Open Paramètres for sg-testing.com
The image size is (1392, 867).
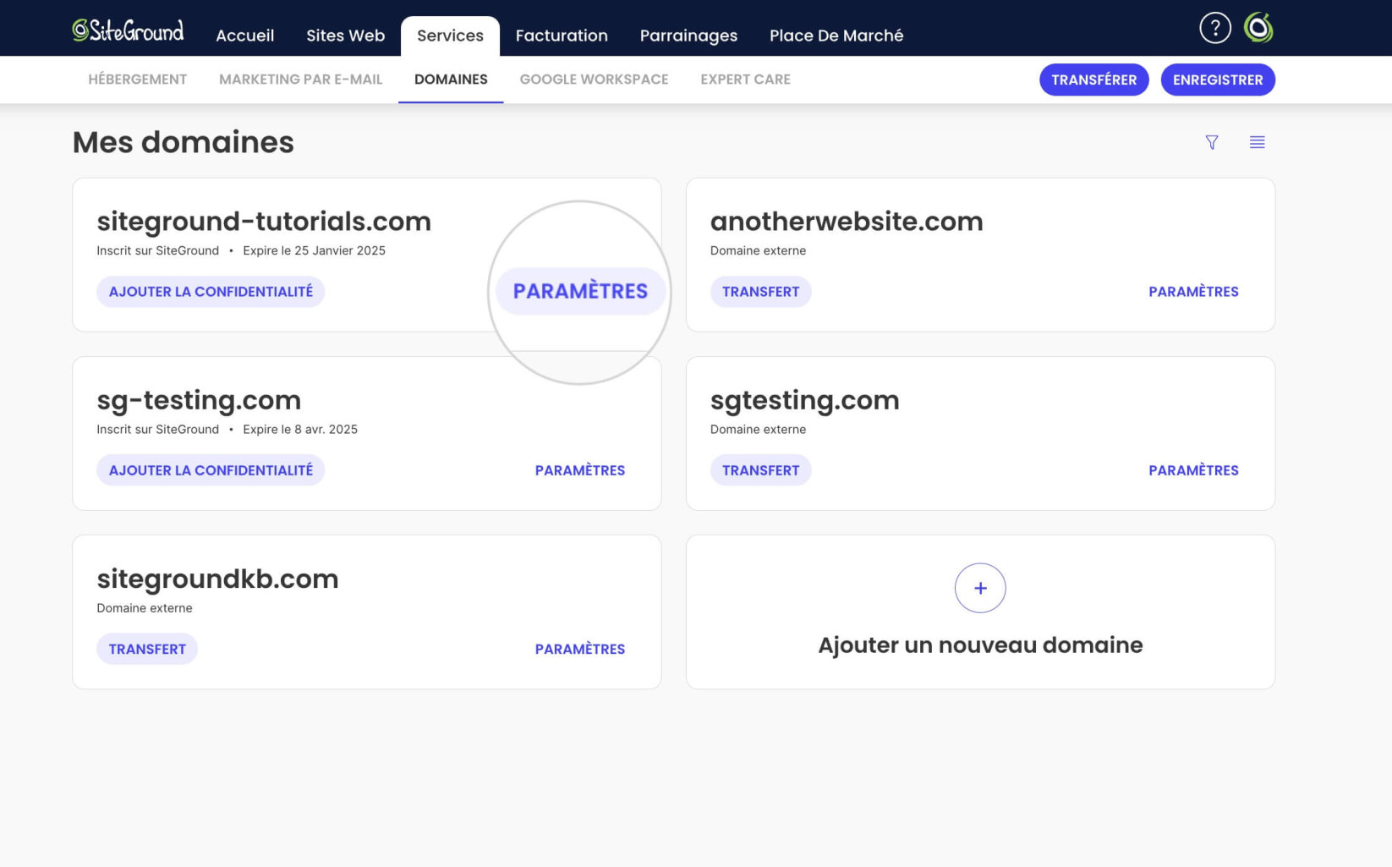pyautogui.click(x=580, y=470)
